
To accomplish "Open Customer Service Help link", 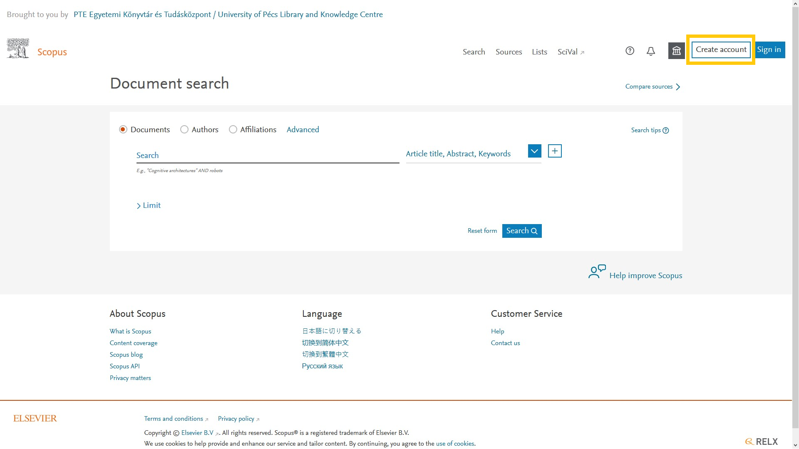I will point(497,331).
